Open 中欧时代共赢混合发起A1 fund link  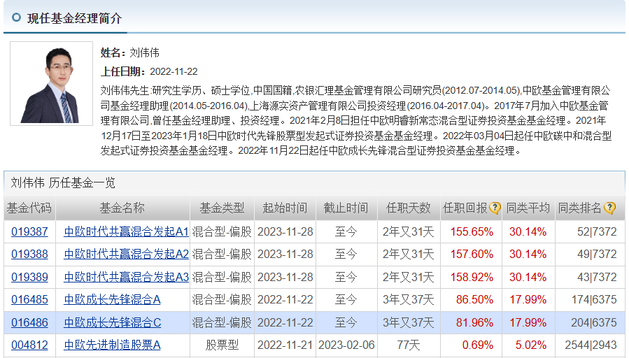click(126, 231)
